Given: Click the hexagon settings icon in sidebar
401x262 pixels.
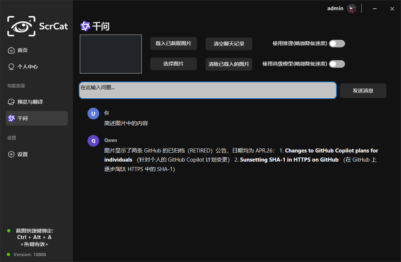Looking at the screenshot, I should click(x=11, y=154).
